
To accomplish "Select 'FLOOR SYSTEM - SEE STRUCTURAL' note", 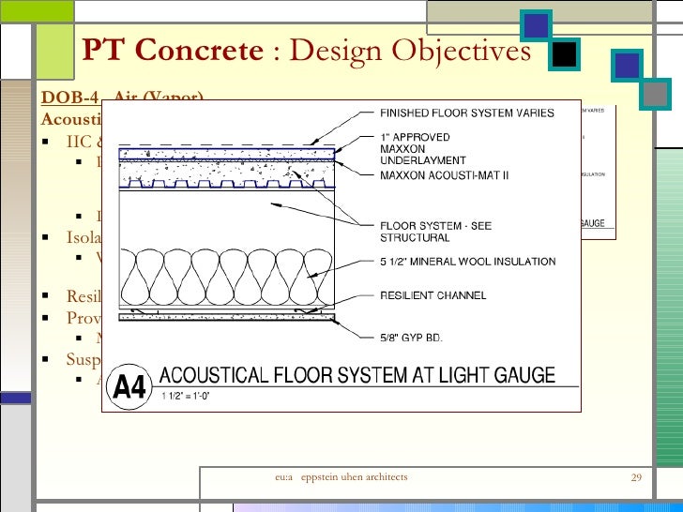I will (x=435, y=232).
